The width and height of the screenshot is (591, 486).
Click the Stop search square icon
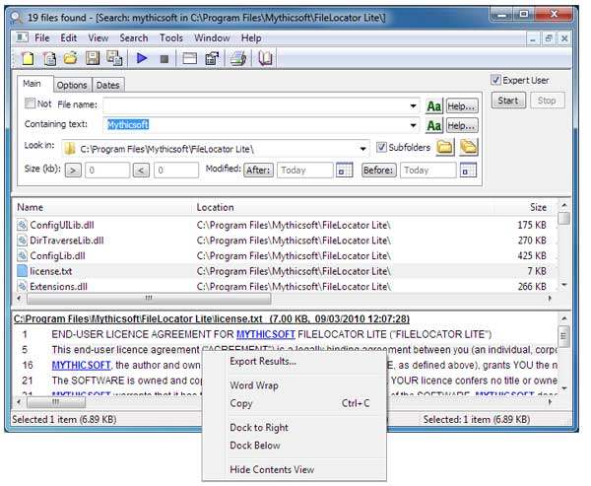[164, 59]
